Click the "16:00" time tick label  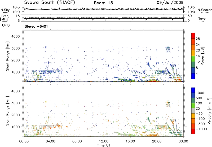130,141
